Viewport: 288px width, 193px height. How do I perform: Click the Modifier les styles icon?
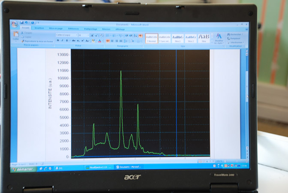(x=219, y=38)
